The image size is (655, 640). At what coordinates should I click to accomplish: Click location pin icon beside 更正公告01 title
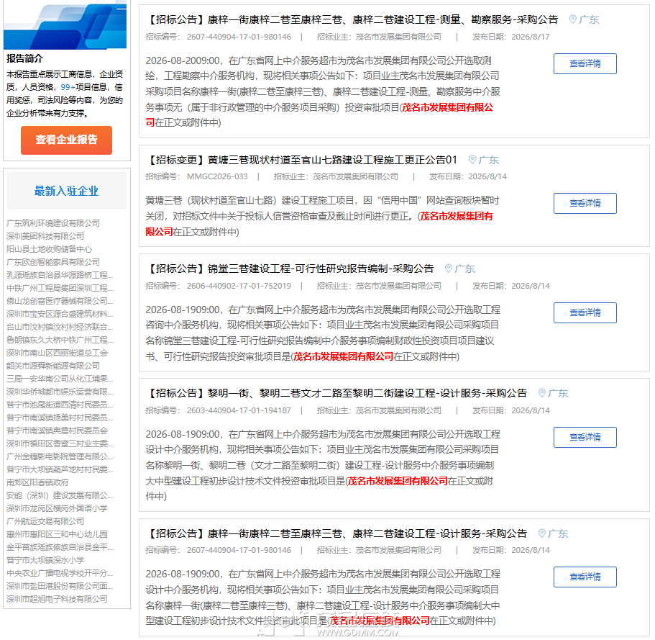coord(472,159)
